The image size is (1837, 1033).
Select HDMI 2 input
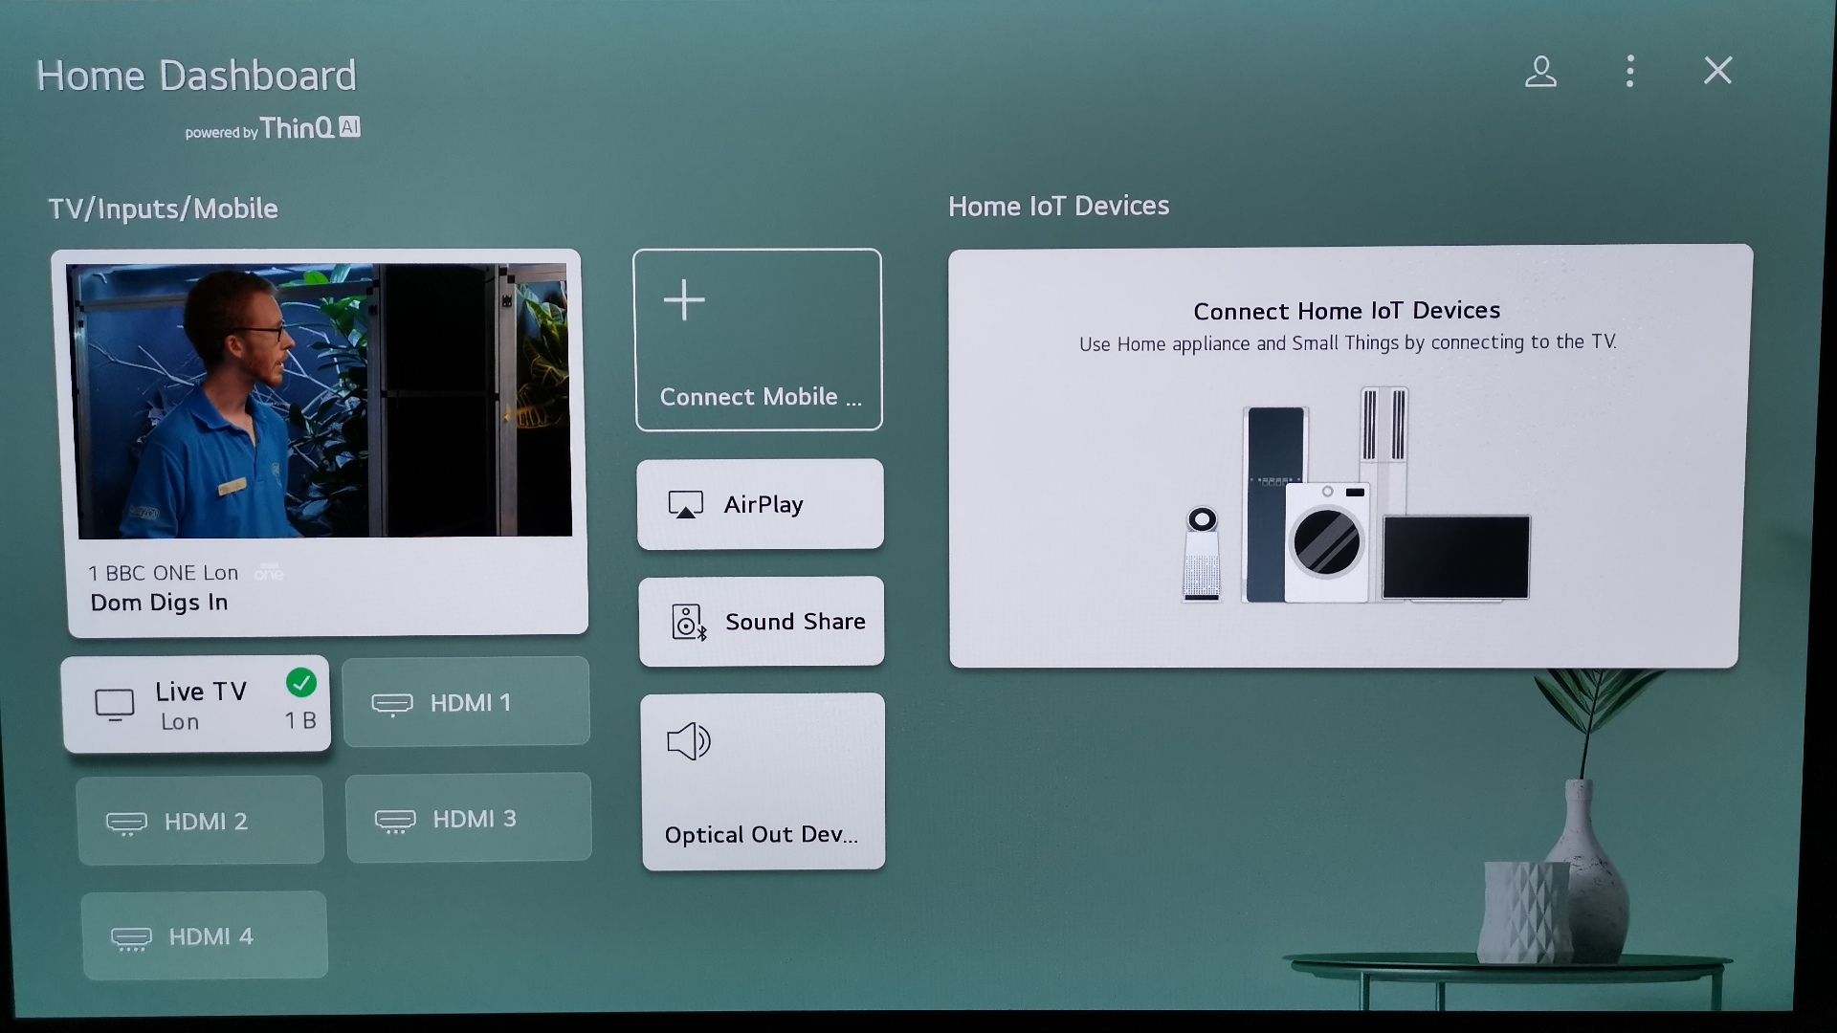(202, 820)
